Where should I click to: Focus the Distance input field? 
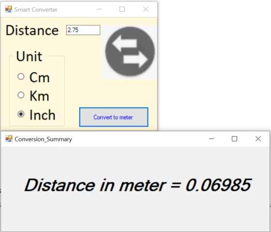tap(83, 30)
